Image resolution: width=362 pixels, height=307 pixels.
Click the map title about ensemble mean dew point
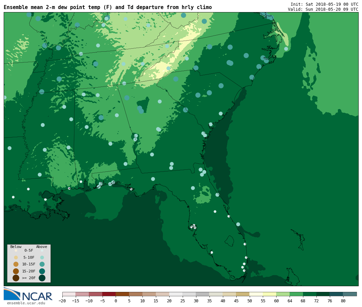click(108, 7)
